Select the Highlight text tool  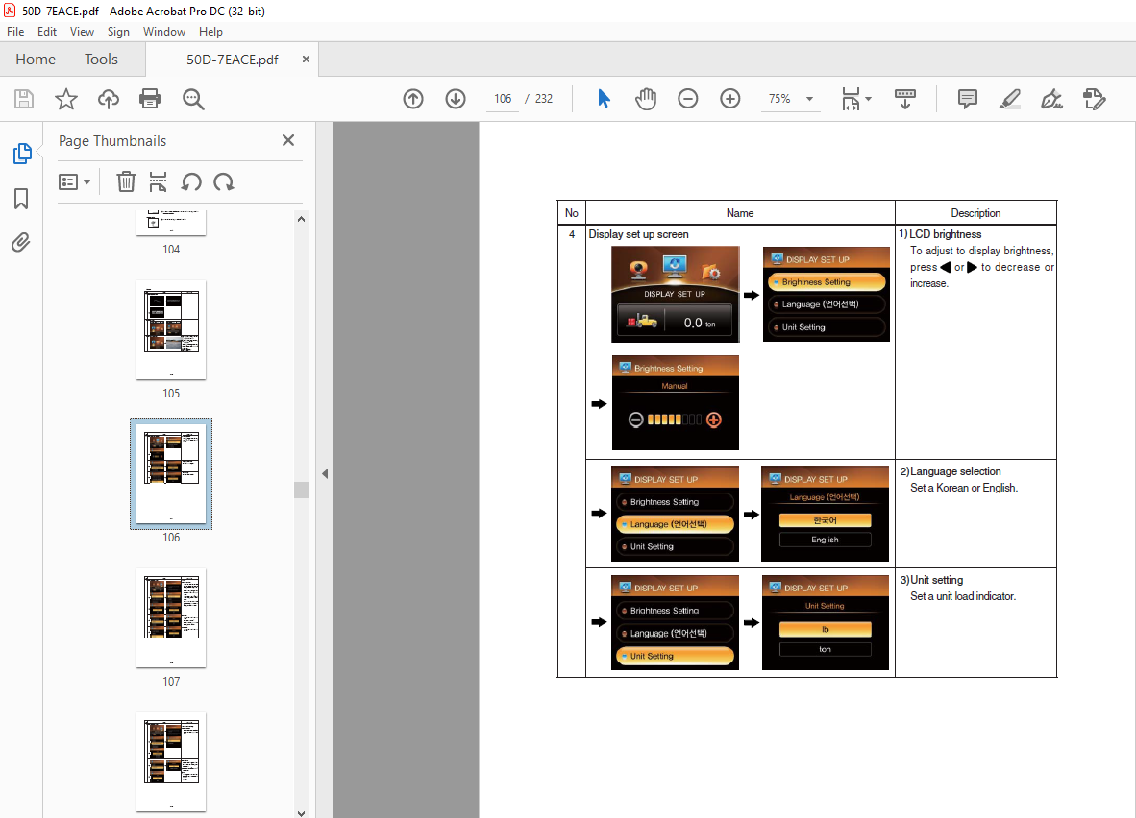[1009, 99]
